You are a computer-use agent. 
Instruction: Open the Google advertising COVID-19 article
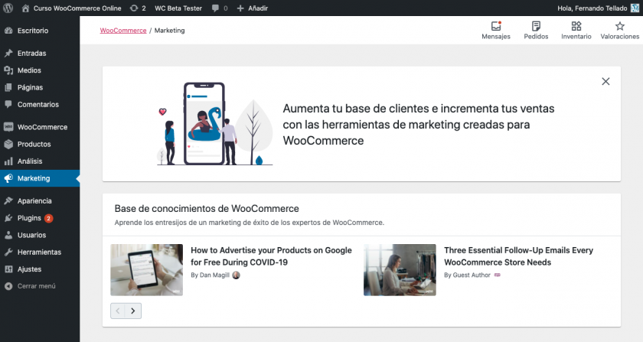click(x=271, y=256)
